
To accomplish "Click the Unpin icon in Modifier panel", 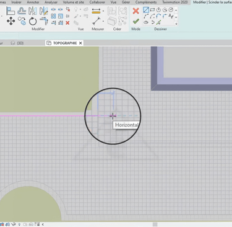I will 67,9.
